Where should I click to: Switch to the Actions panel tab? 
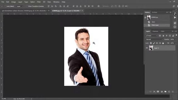point(155,12)
